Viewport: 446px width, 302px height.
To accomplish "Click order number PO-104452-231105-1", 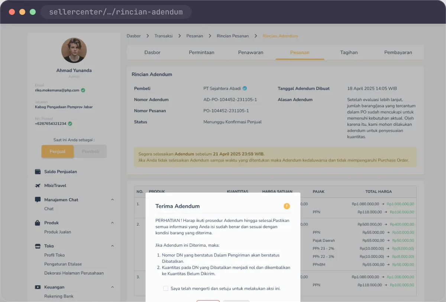I will [226, 111].
